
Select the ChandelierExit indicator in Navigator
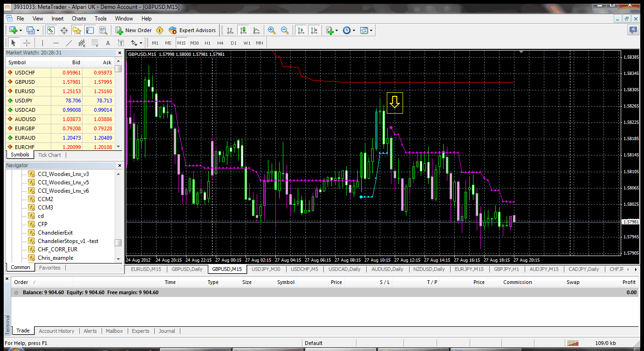(55, 233)
